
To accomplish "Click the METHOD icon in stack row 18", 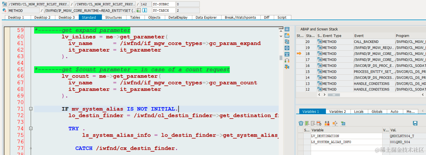I will [x=320, y=54].
